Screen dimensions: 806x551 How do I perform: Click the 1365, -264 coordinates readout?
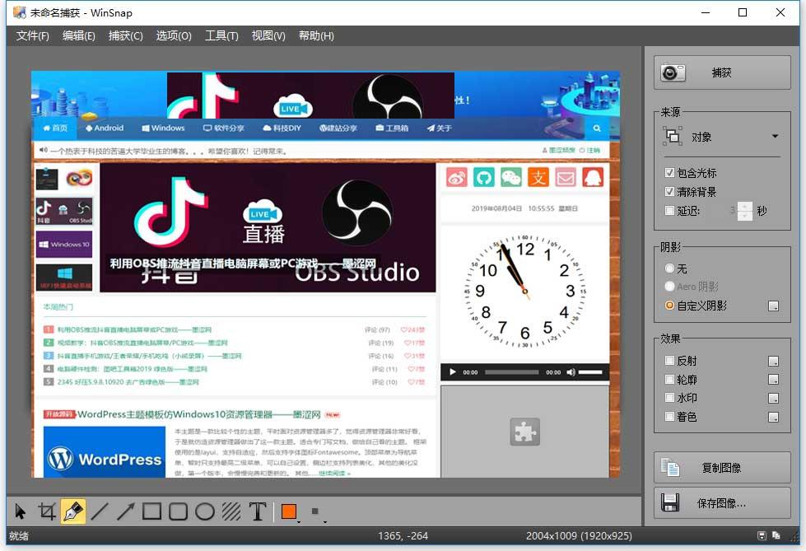403,535
